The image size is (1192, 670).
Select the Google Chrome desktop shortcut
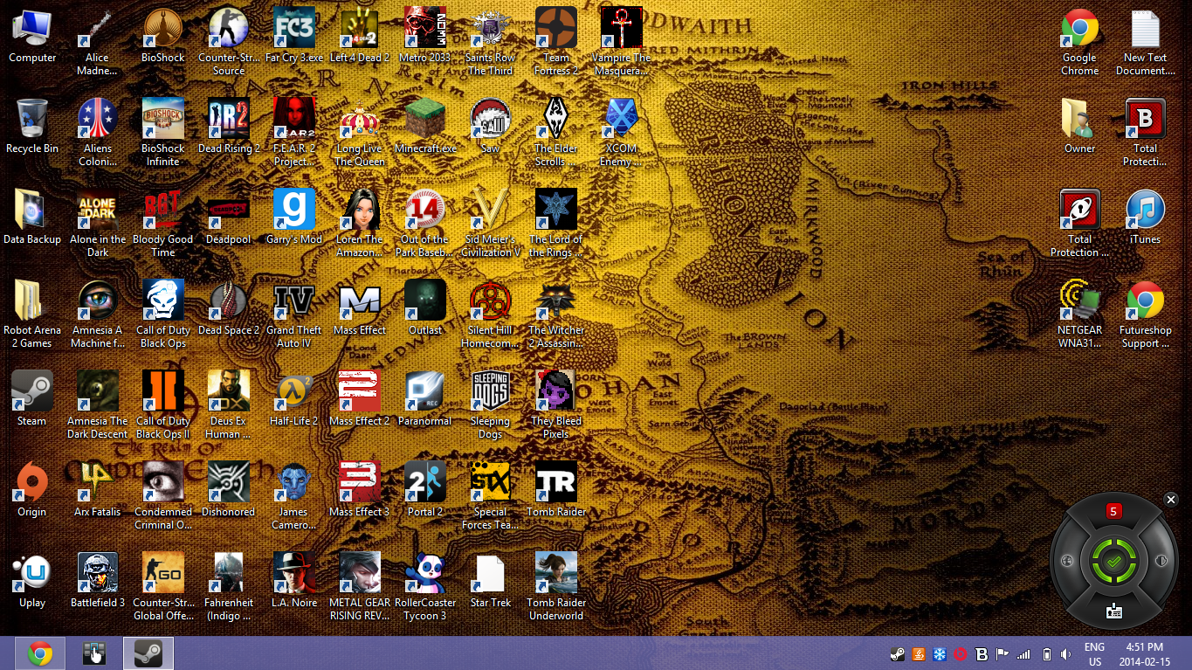(x=1080, y=41)
